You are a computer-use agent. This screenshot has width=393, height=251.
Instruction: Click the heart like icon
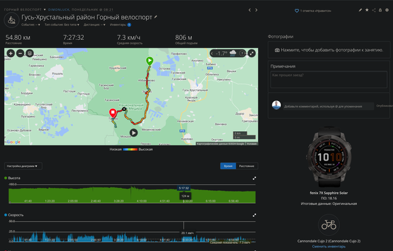pos(297,10)
